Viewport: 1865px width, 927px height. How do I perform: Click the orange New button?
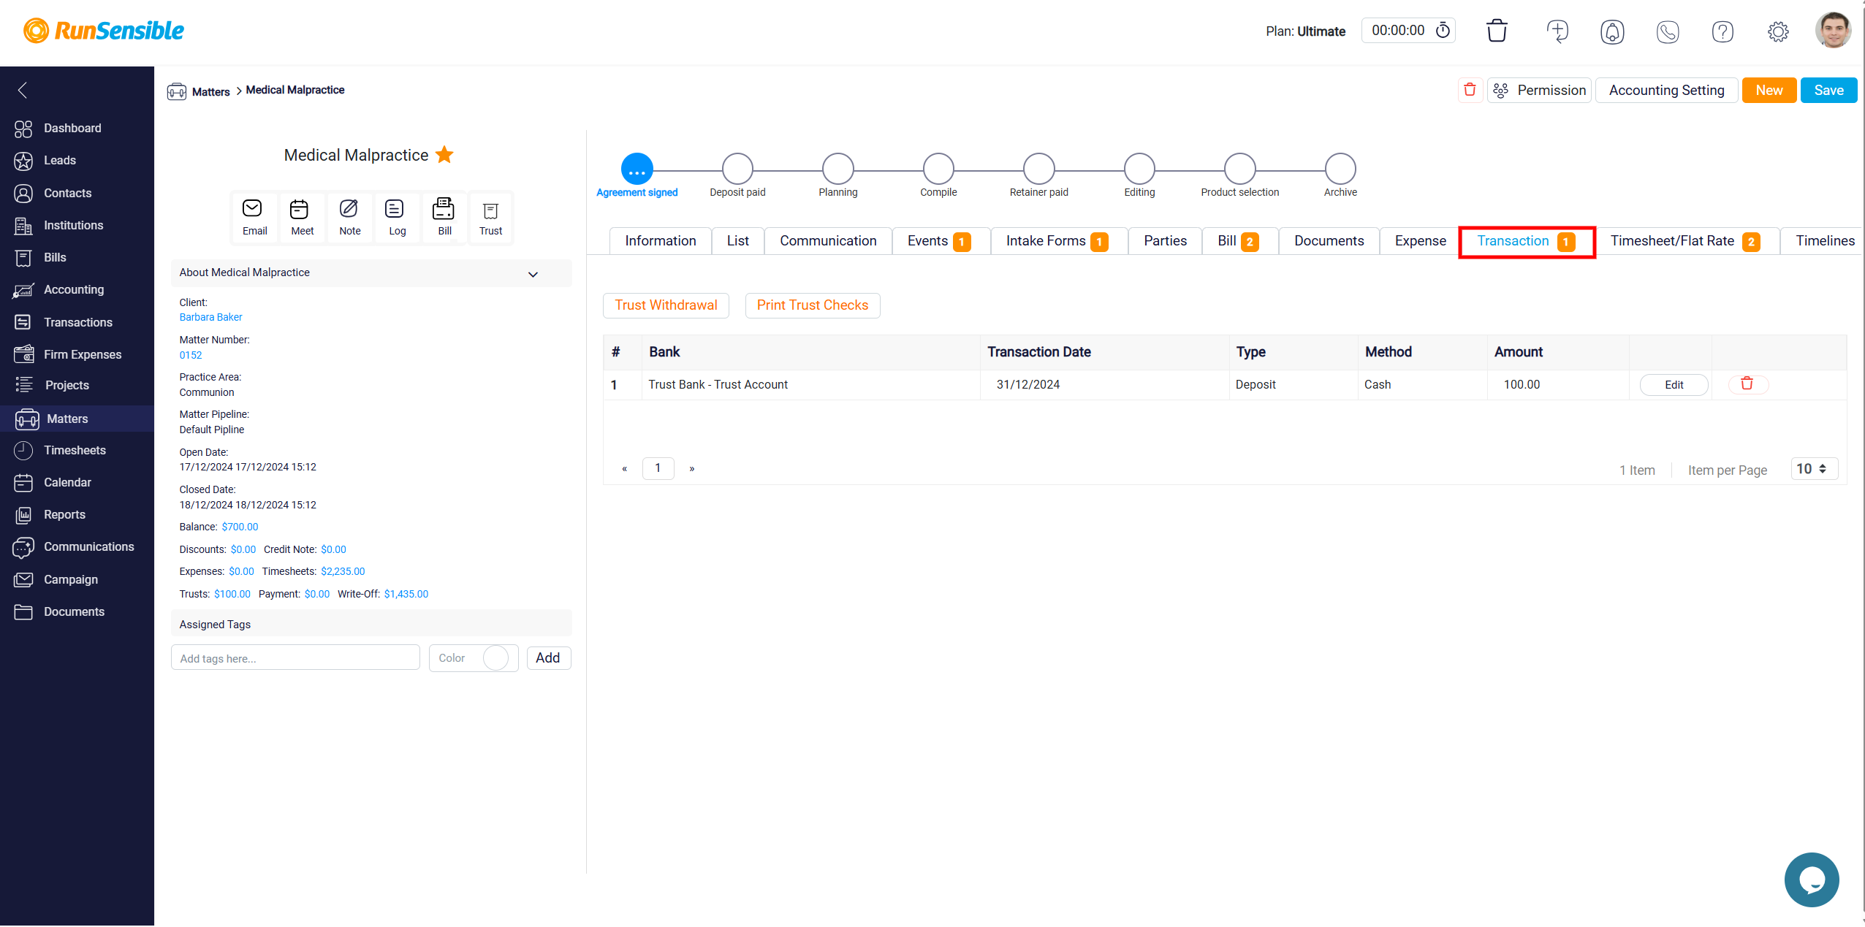[1769, 90]
